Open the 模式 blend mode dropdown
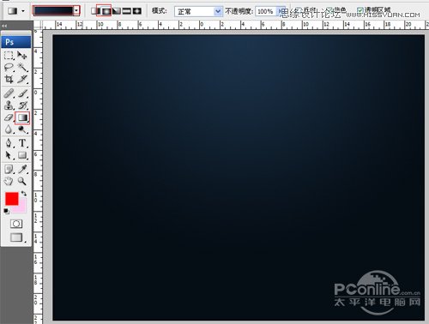The width and height of the screenshot is (429, 324). [x=198, y=11]
